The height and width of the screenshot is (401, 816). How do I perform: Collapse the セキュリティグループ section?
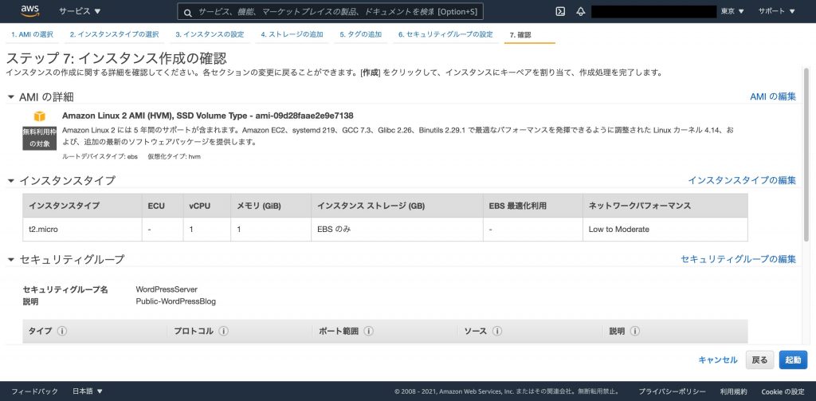pyautogui.click(x=11, y=259)
